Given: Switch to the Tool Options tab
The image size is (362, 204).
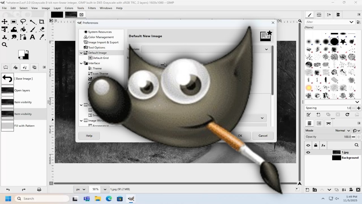Looking at the screenshot, I should coord(6,67).
